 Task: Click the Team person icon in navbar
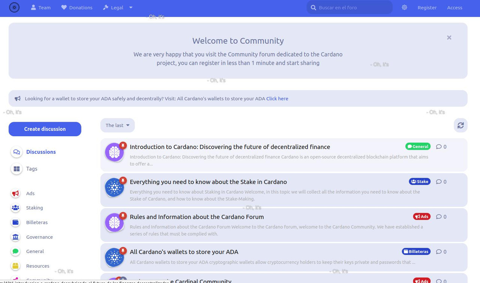[33, 7]
